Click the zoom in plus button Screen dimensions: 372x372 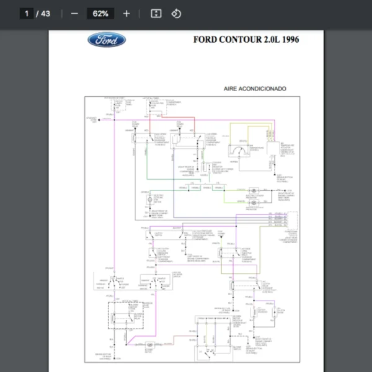126,14
